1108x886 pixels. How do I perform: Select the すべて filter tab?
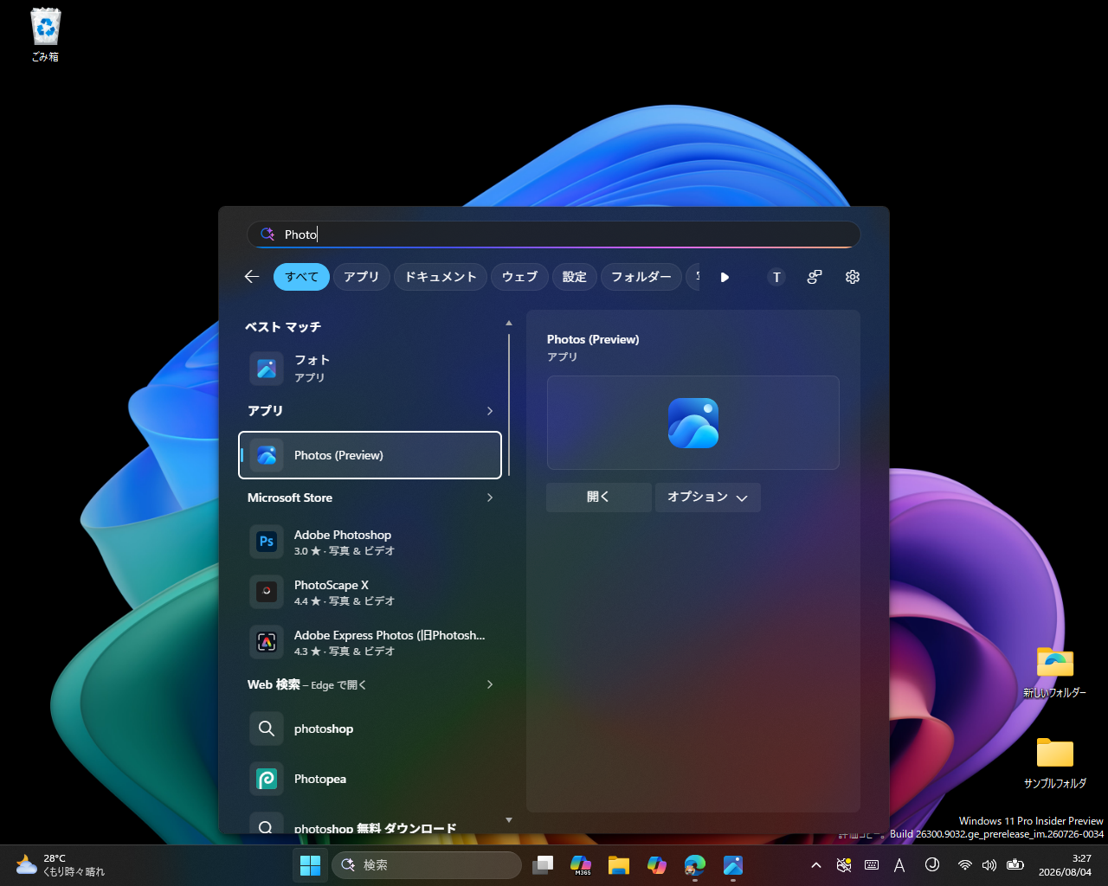click(301, 277)
